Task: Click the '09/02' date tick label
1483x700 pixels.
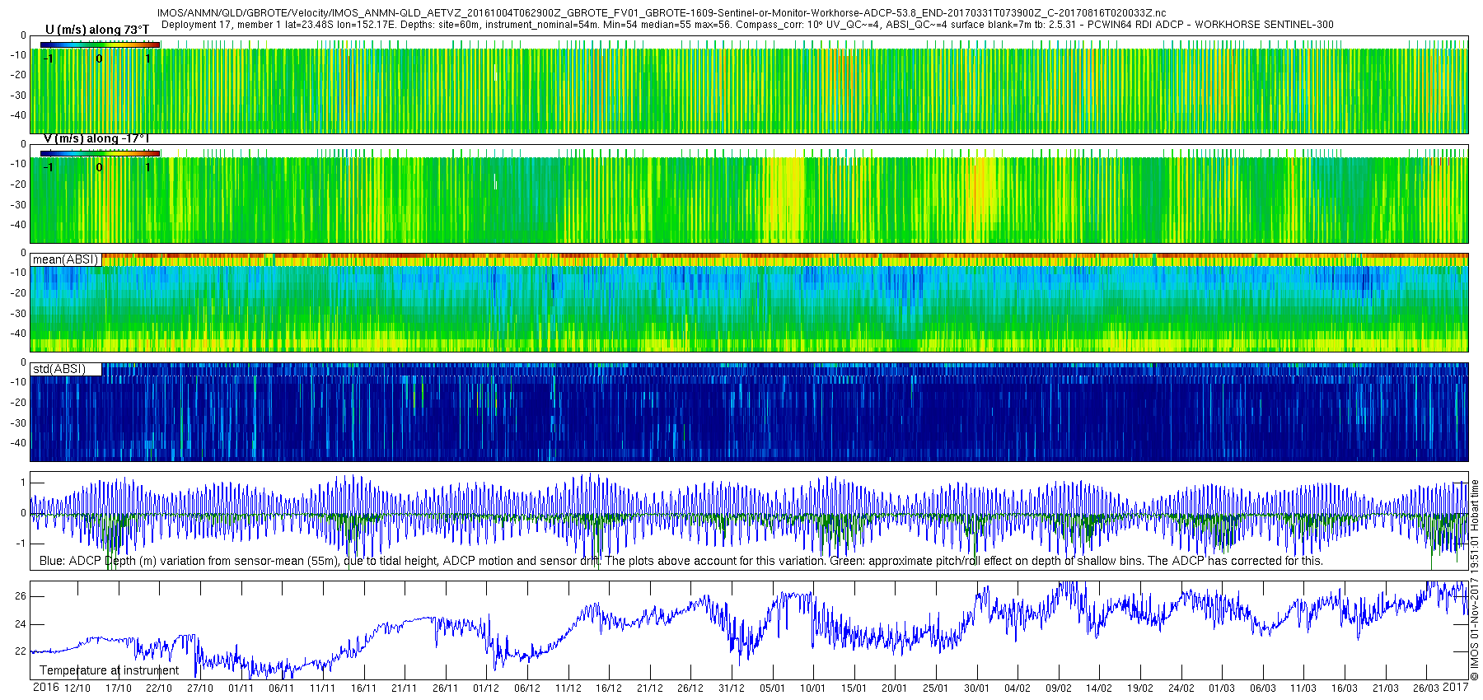Action: coord(1059,688)
